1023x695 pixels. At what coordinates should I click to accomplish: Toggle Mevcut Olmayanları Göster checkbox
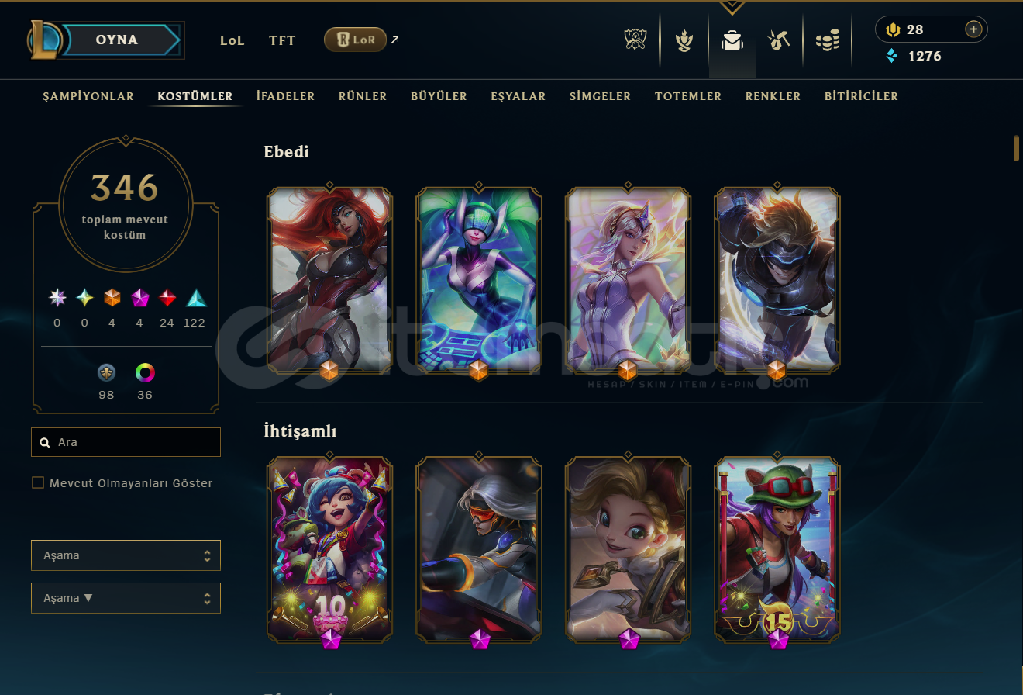pyautogui.click(x=38, y=482)
